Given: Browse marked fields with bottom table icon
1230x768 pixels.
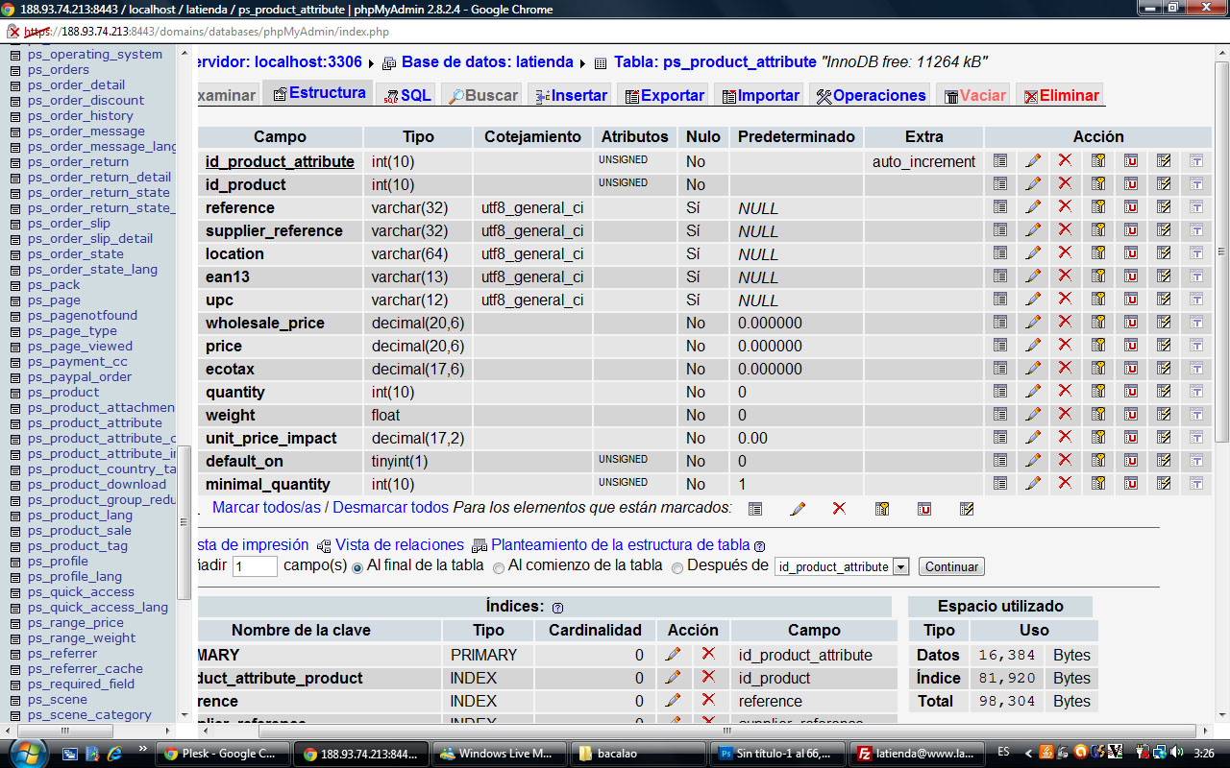Looking at the screenshot, I should (x=755, y=508).
